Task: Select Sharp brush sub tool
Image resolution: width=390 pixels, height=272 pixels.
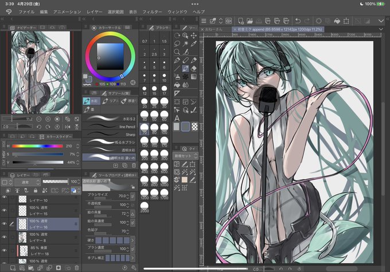Action: [x=110, y=134]
